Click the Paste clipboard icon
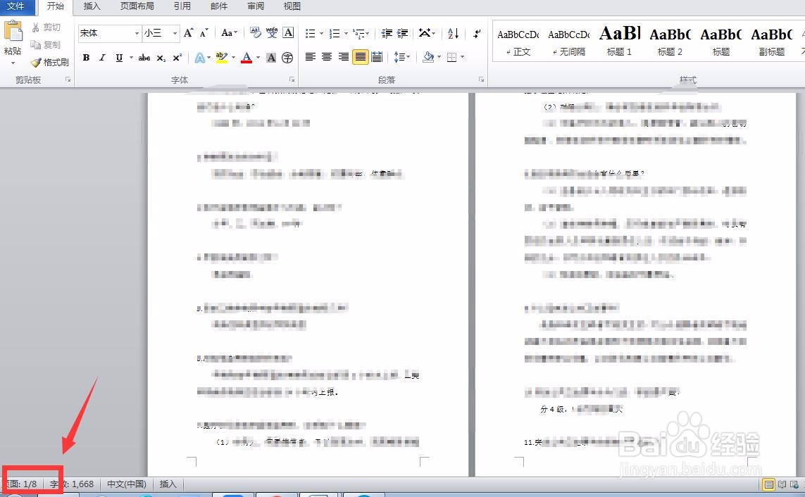Viewport: 805px width, 497px height. click(13, 31)
